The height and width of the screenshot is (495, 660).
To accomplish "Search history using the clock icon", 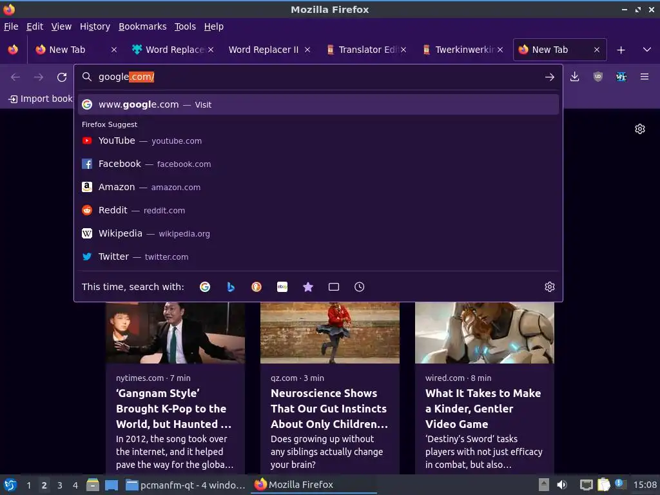I will [360, 287].
